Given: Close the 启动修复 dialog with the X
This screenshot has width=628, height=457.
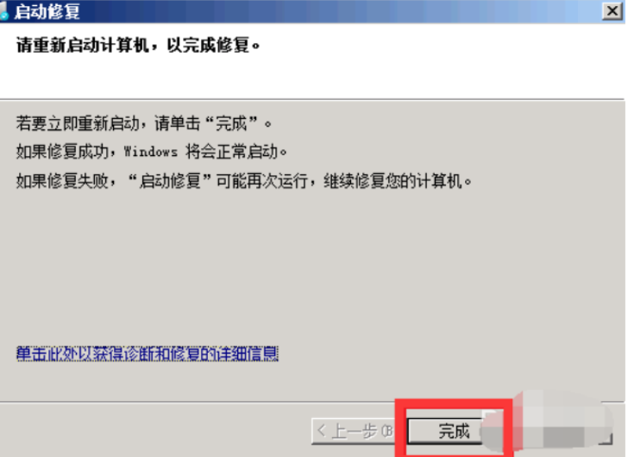Looking at the screenshot, I should 612,11.
